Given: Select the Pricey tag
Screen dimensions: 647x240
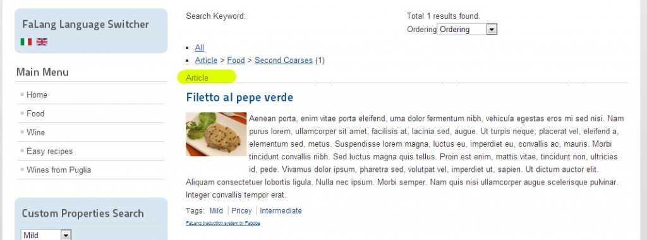Looking at the screenshot, I should [x=241, y=211].
